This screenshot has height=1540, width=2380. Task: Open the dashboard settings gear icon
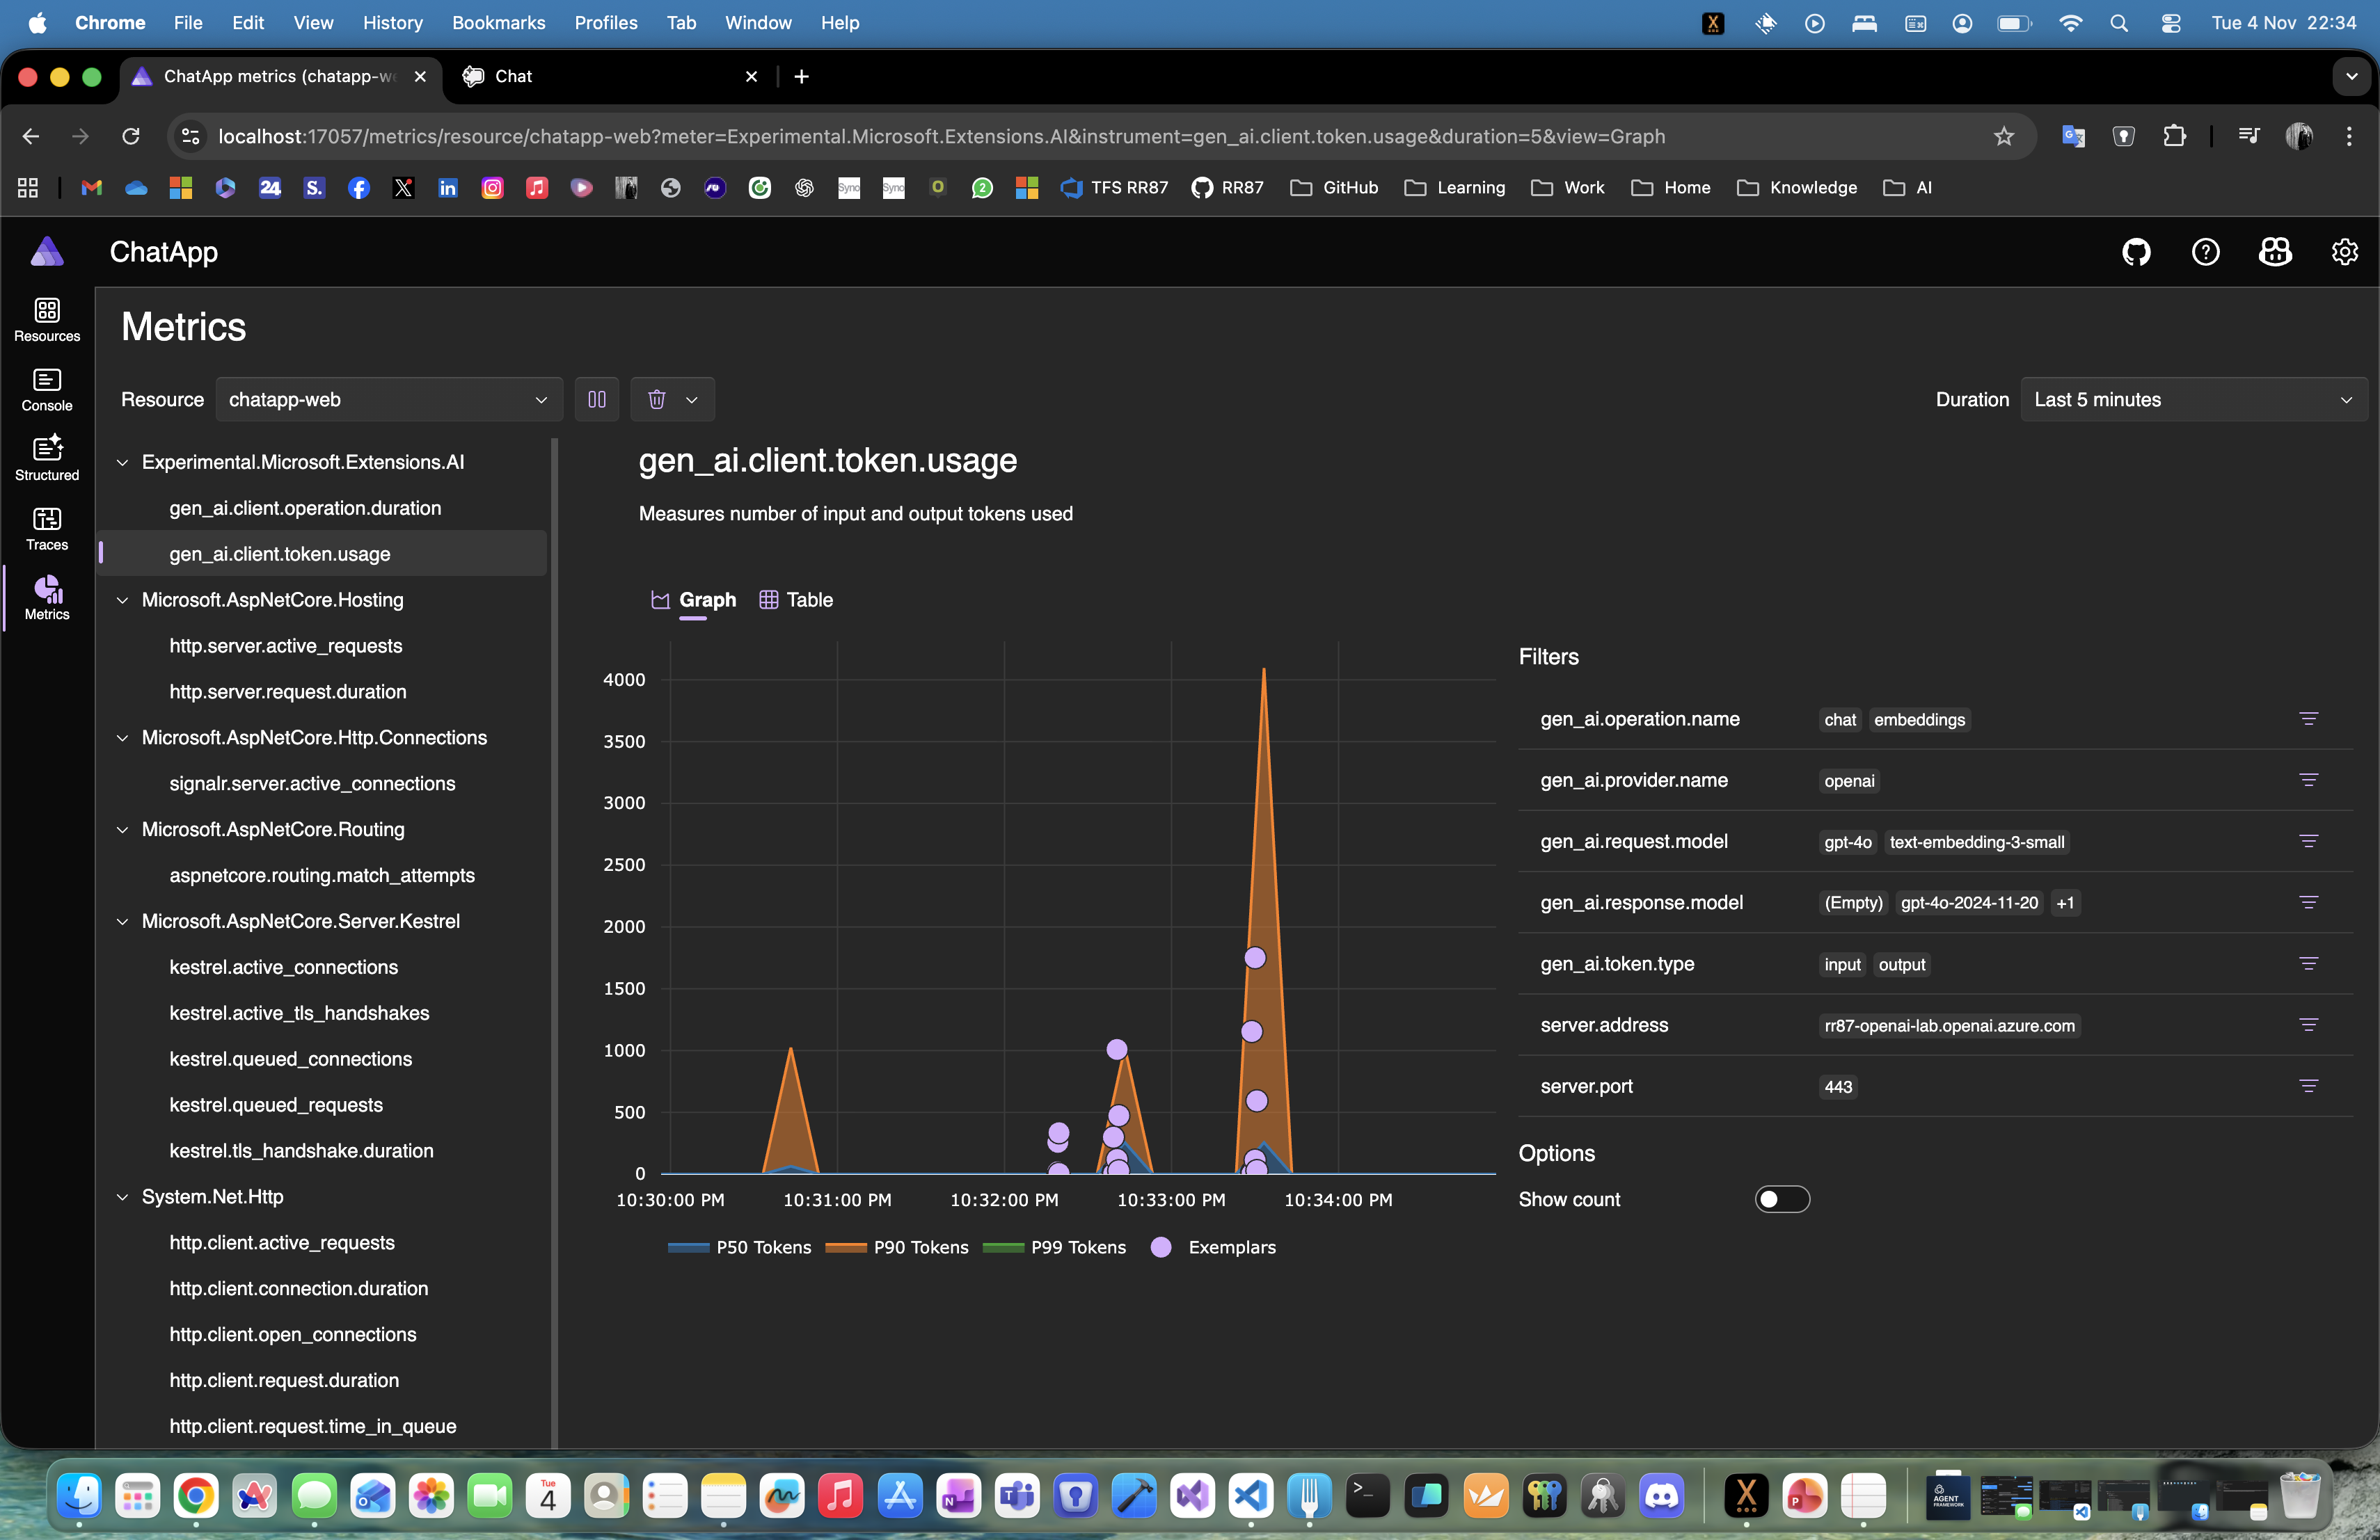click(2344, 252)
